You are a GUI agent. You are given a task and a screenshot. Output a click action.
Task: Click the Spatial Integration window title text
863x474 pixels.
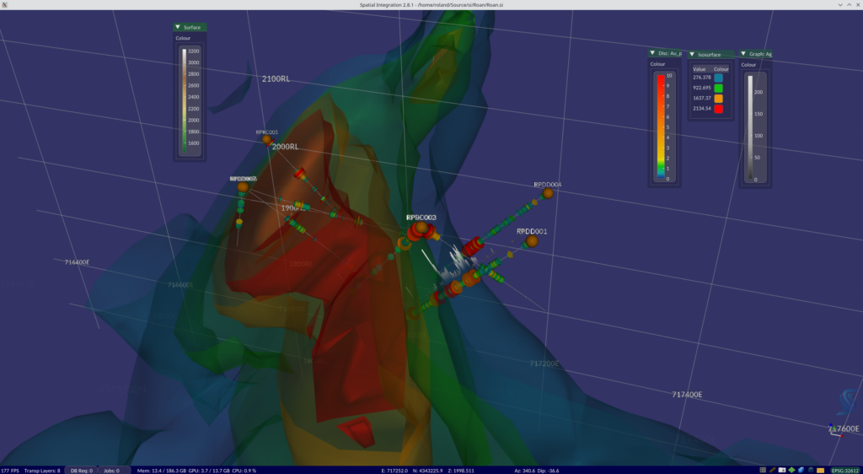click(x=431, y=4)
